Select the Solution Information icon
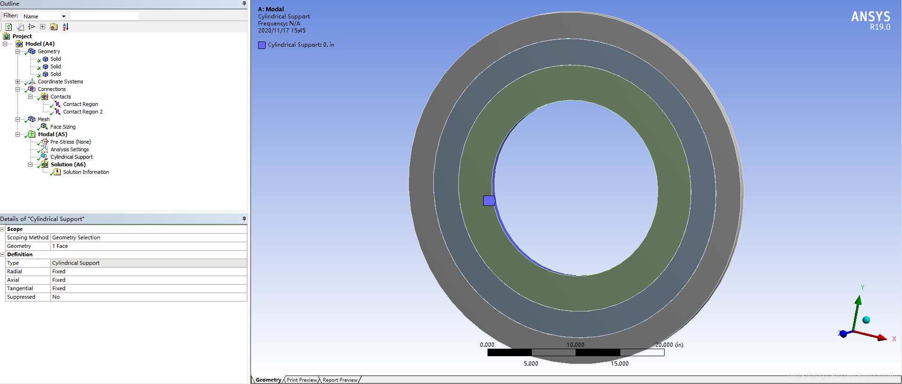This screenshot has height=384, width=902. tap(57, 172)
